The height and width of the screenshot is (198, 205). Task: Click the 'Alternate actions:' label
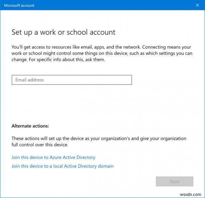[x=30, y=126]
